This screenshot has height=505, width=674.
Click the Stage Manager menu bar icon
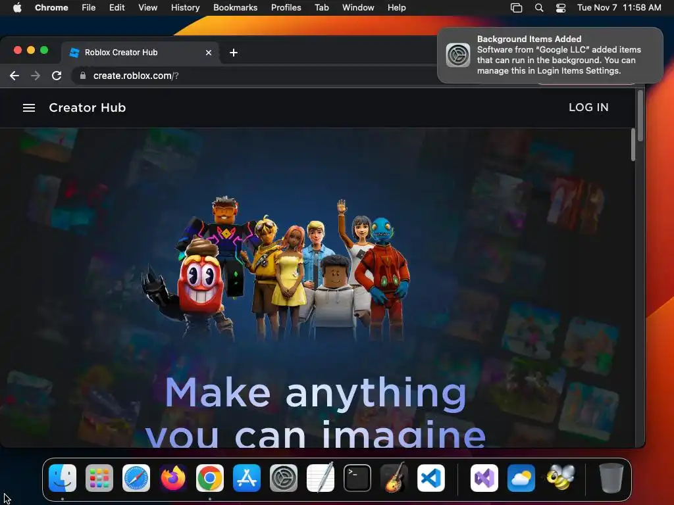[516, 7]
